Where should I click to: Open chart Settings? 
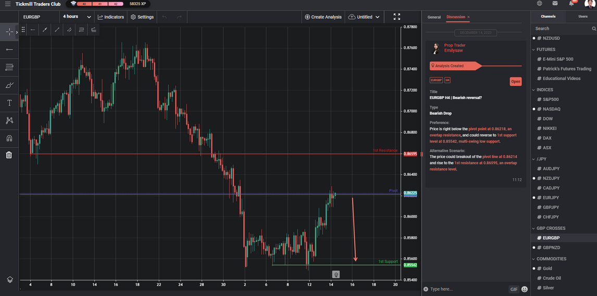pos(142,17)
